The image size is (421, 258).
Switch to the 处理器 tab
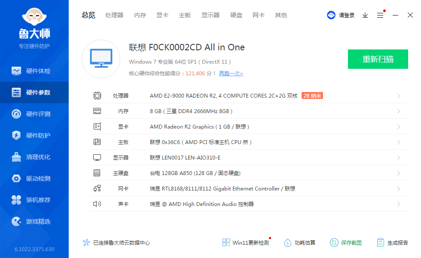click(x=114, y=15)
